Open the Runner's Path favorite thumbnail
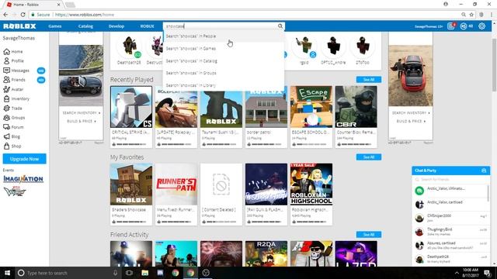497x279 pixels. coord(176,184)
